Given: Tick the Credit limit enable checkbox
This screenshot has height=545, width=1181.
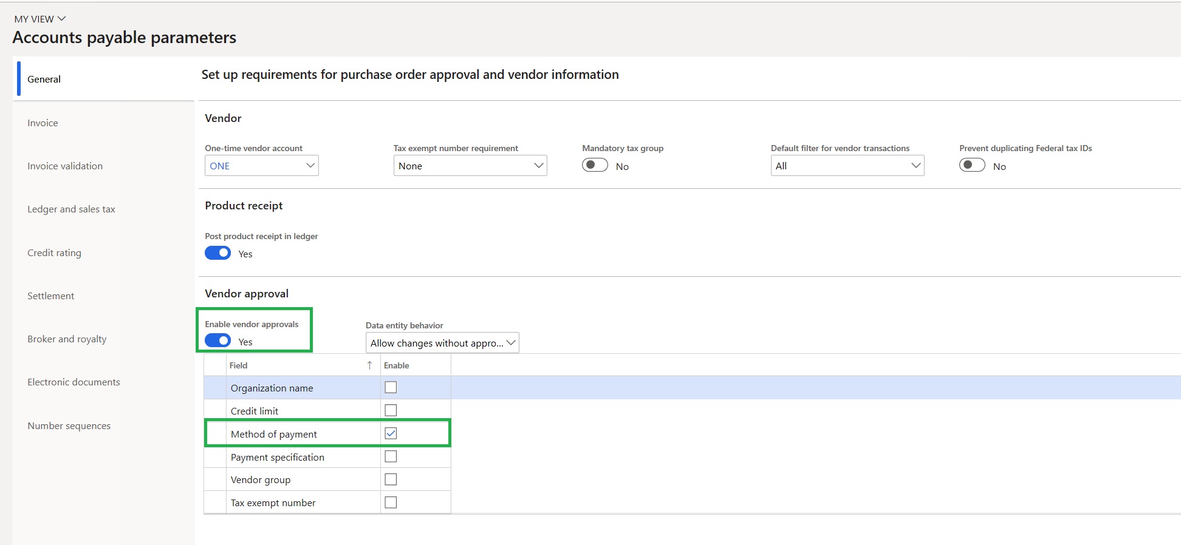Looking at the screenshot, I should (391, 410).
